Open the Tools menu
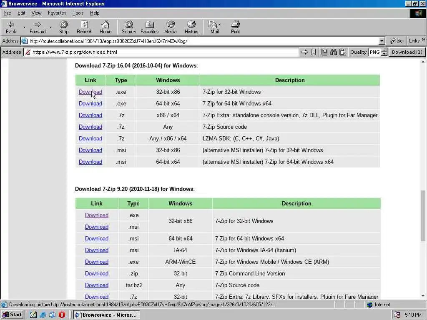The height and width of the screenshot is (320, 427). tap(78, 13)
